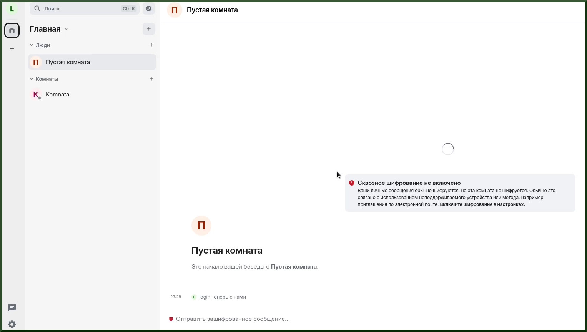Click the user avatar L at top

click(12, 9)
